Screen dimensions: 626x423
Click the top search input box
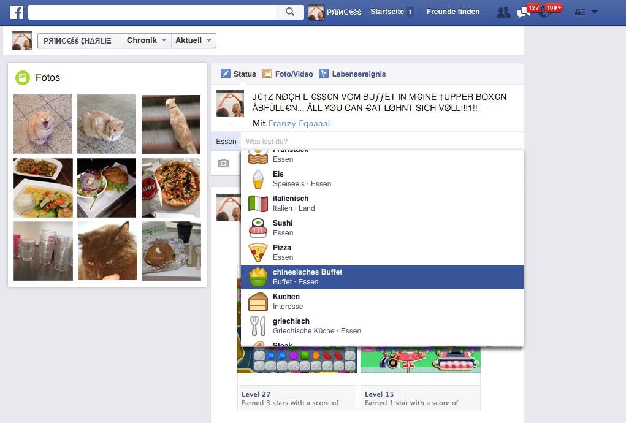click(x=152, y=12)
